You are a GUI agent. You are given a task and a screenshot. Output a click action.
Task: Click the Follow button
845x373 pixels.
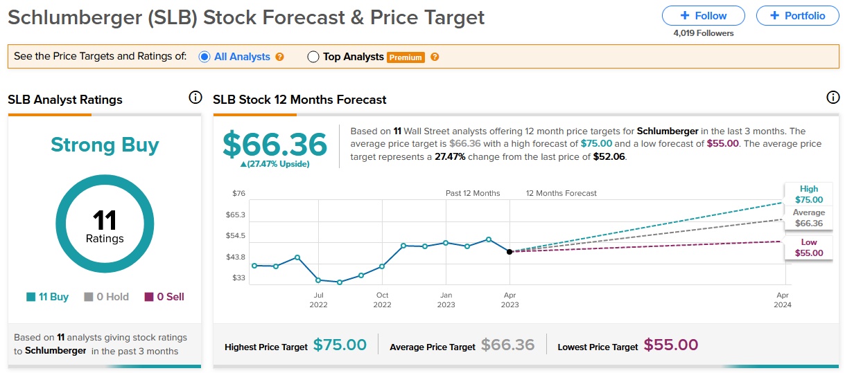coord(703,15)
